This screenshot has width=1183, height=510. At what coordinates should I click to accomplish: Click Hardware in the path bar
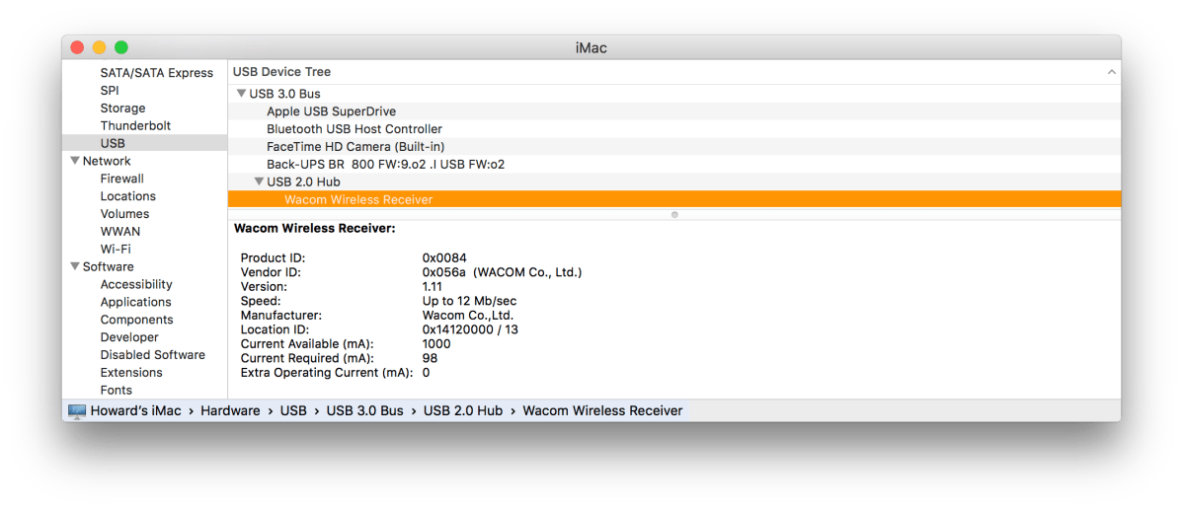coord(230,410)
